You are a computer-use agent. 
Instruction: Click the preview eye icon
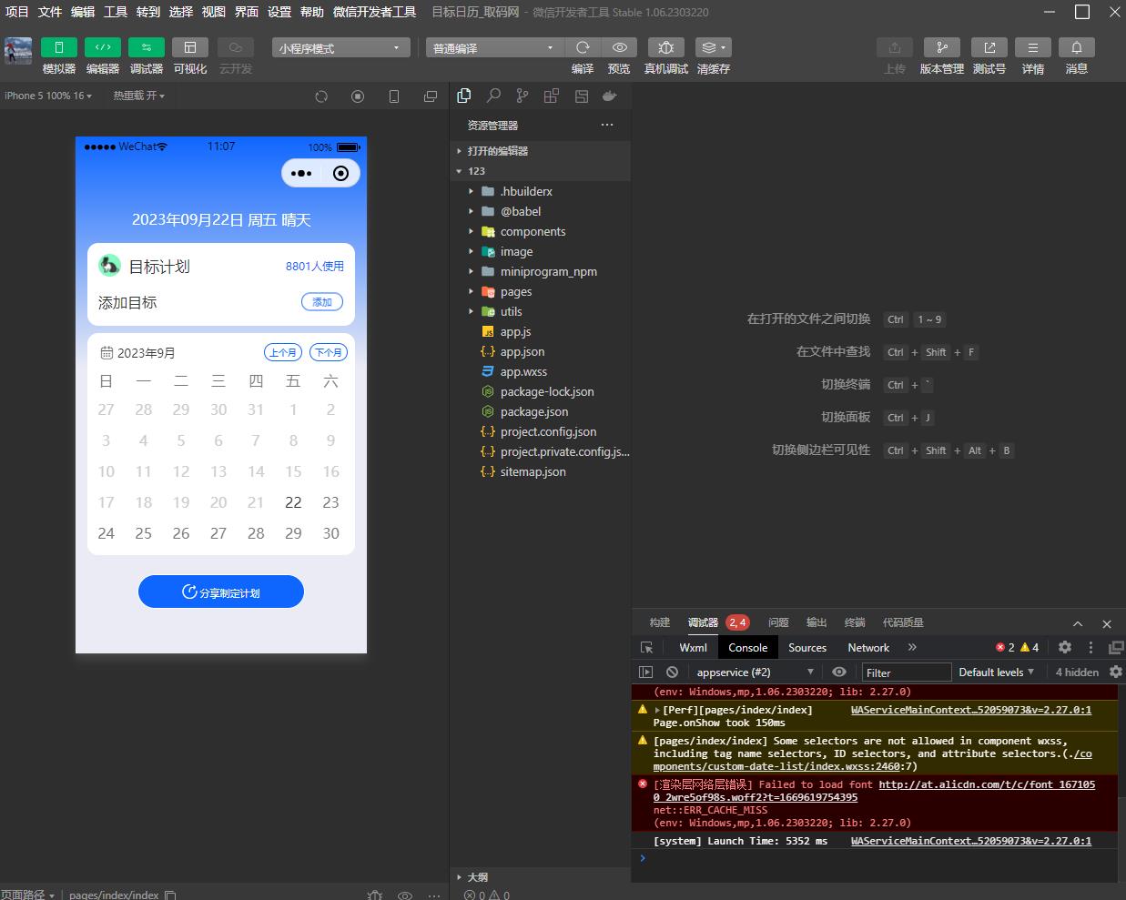(x=619, y=47)
